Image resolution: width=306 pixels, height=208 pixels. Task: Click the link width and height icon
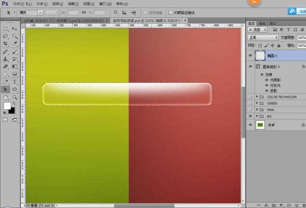pyautogui.click(x=84, y=13)
